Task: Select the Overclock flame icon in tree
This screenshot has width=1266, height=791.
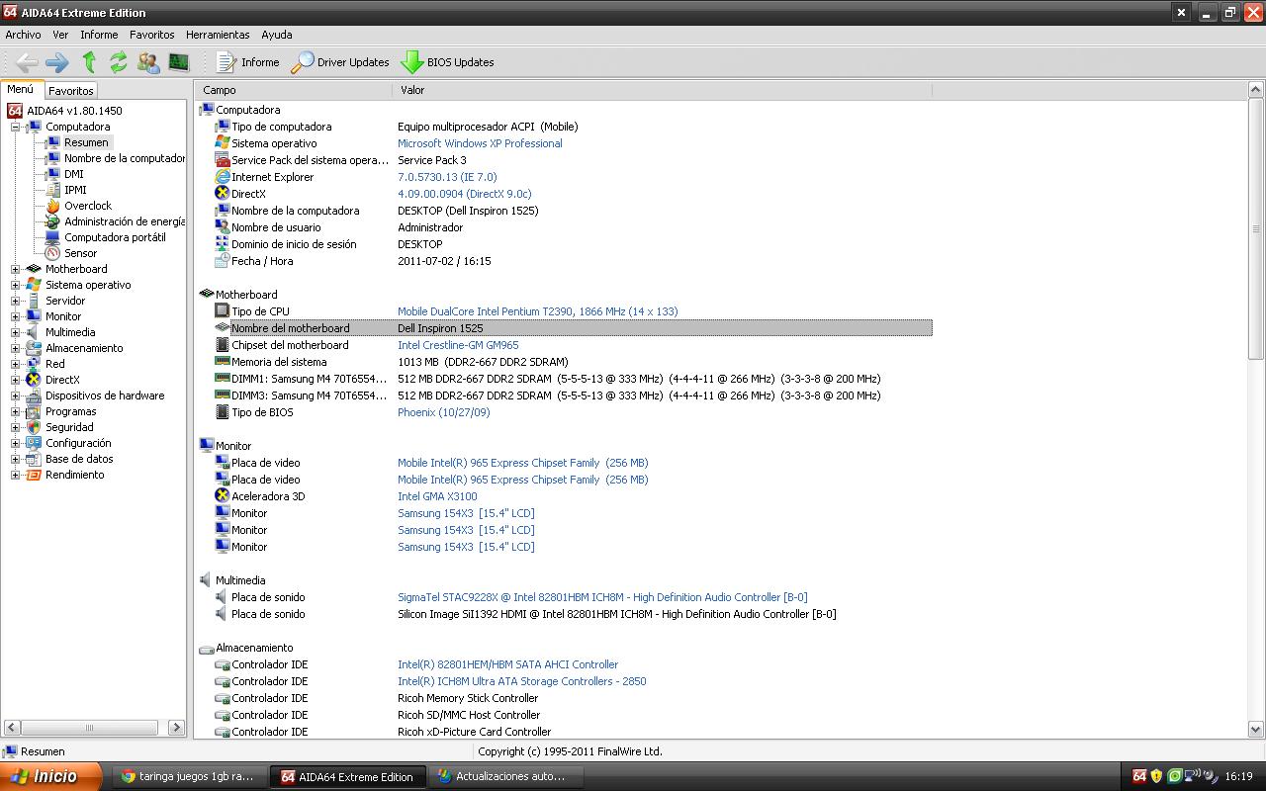Action: click(x=53, y=206)
